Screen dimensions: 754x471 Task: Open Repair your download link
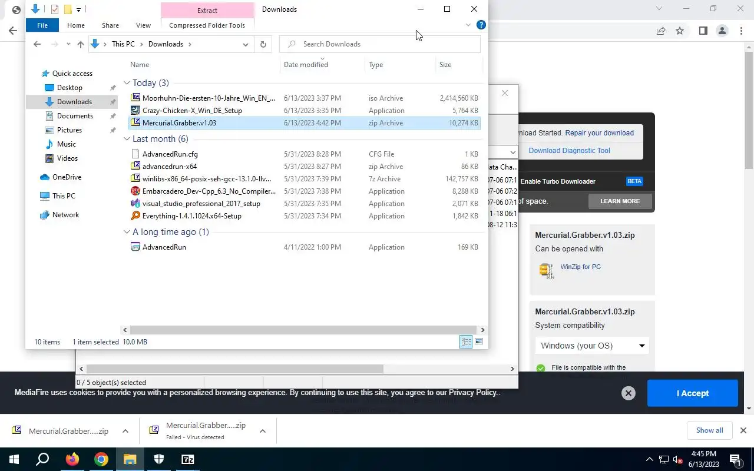[600, 133]
